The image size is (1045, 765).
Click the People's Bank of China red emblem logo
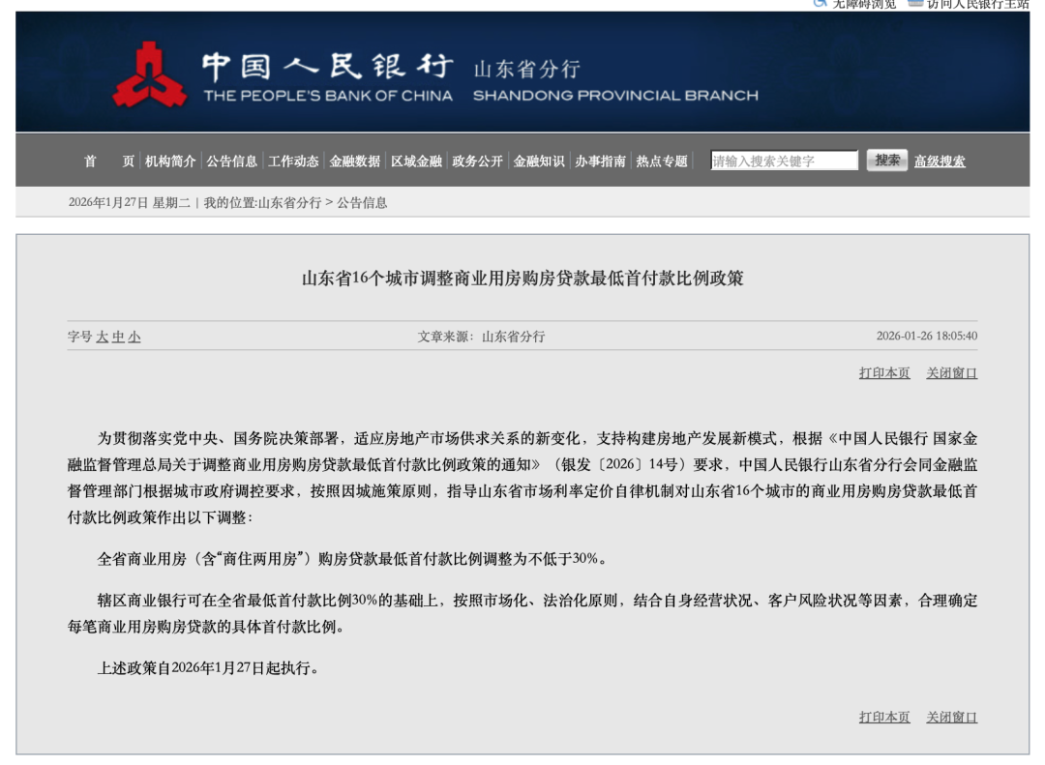coord(150,75)
